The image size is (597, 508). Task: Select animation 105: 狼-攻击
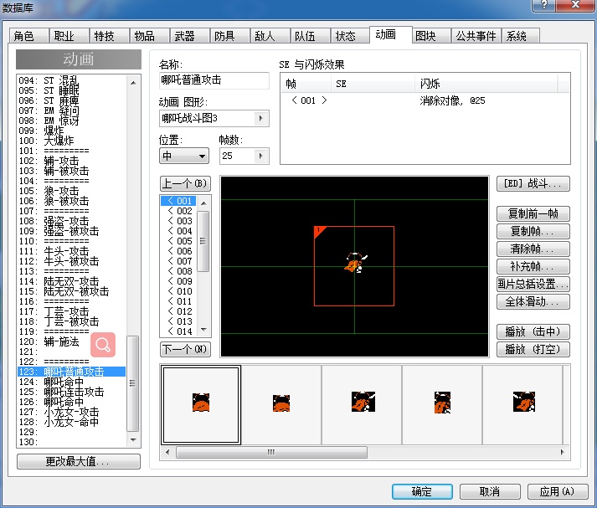71,191
